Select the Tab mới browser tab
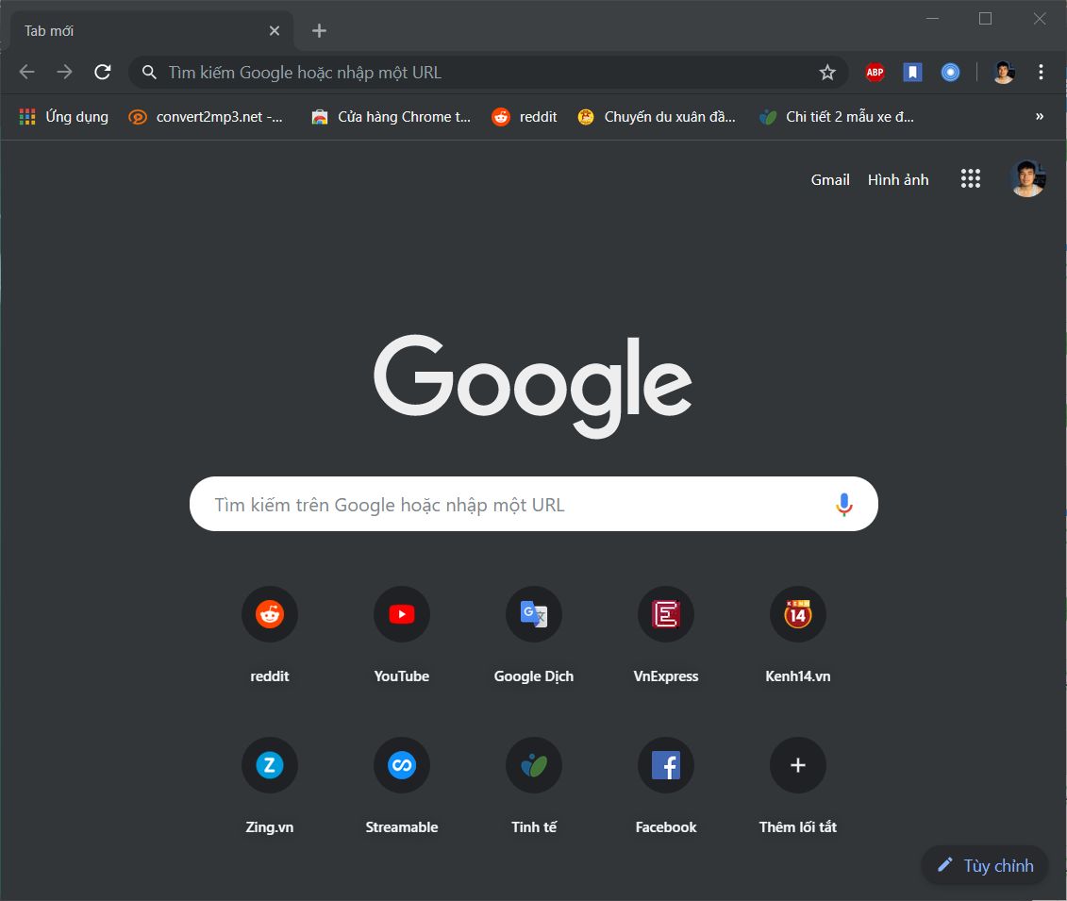Viewport: 1067px width, 901px height. (142, 29)
